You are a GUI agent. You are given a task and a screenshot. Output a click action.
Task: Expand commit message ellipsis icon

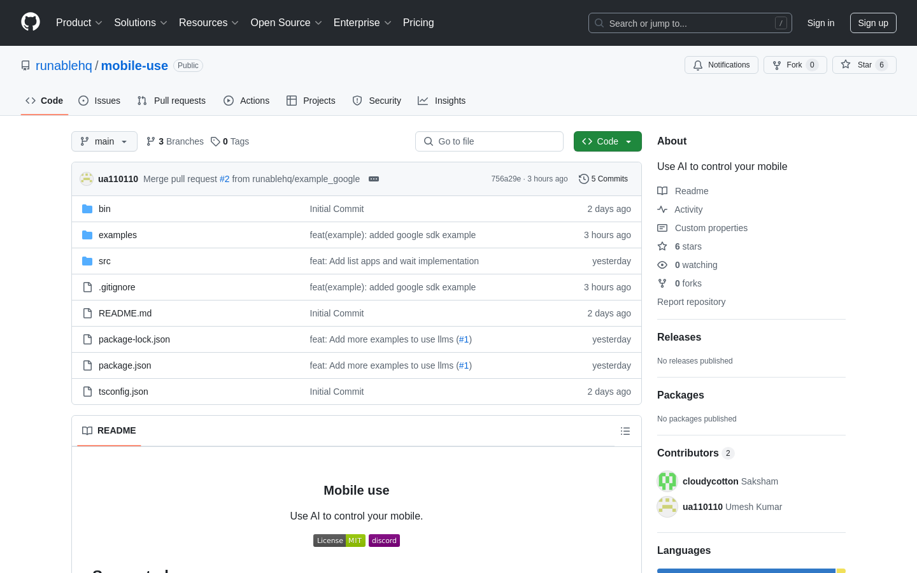coord(374,179)
